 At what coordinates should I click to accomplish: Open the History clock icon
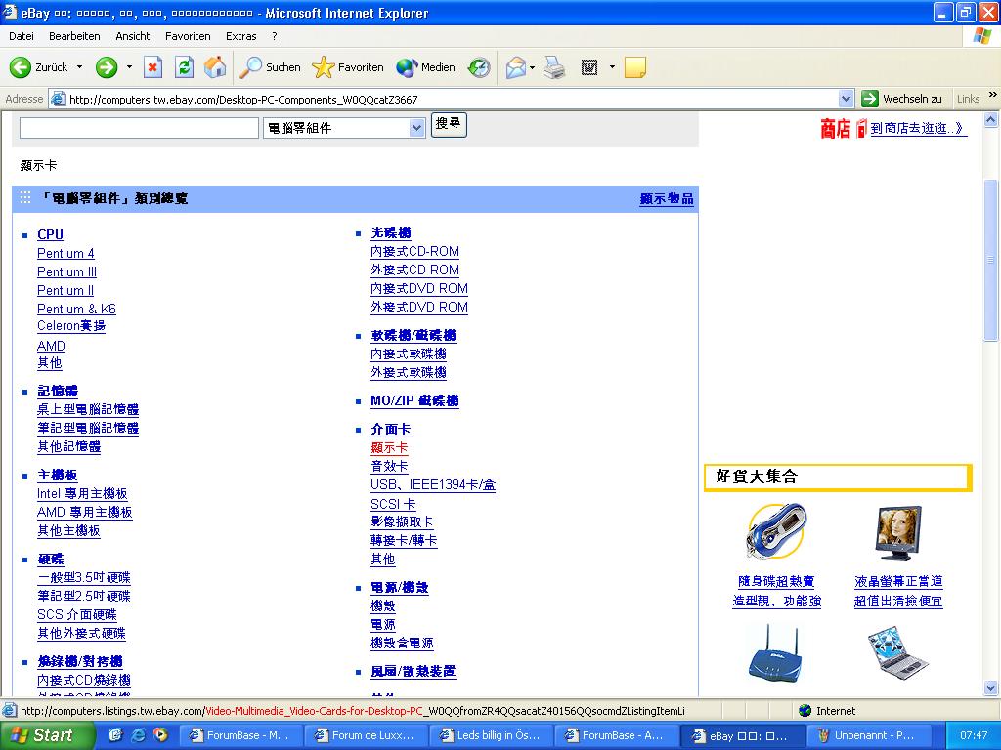click(x=479, y=67)
